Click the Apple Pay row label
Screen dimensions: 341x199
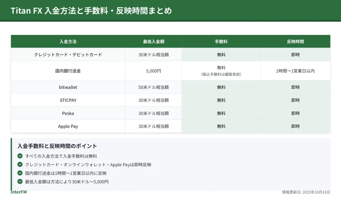[x=68, y=126]
